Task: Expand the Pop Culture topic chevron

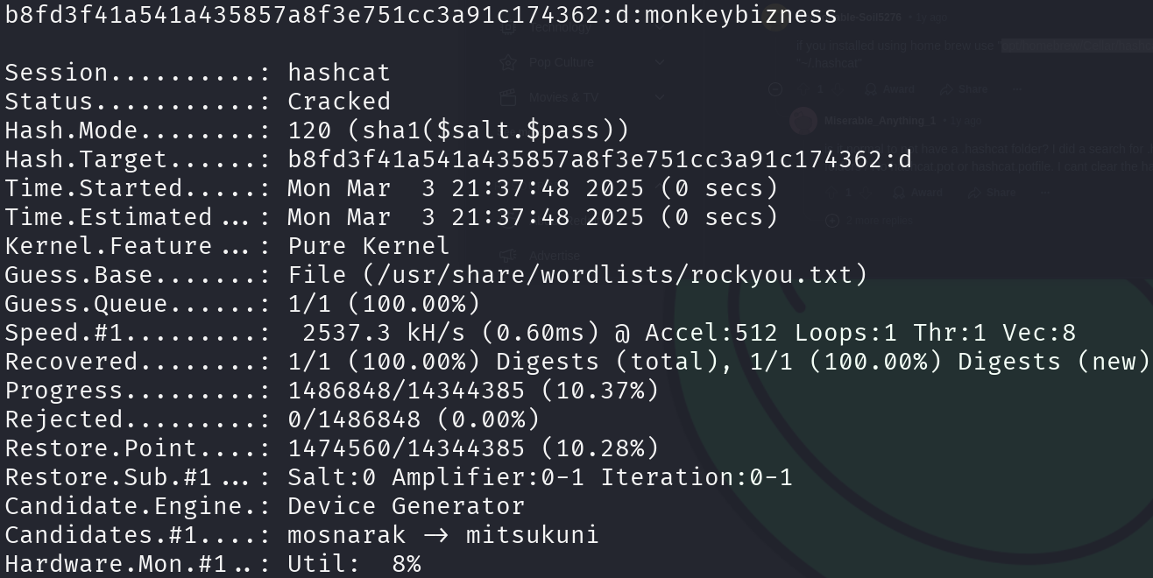Action: pos(660,62)
